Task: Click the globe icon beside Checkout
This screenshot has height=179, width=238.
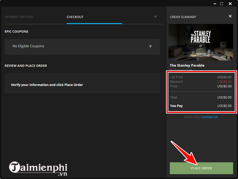Action: (x=155, y=17)
